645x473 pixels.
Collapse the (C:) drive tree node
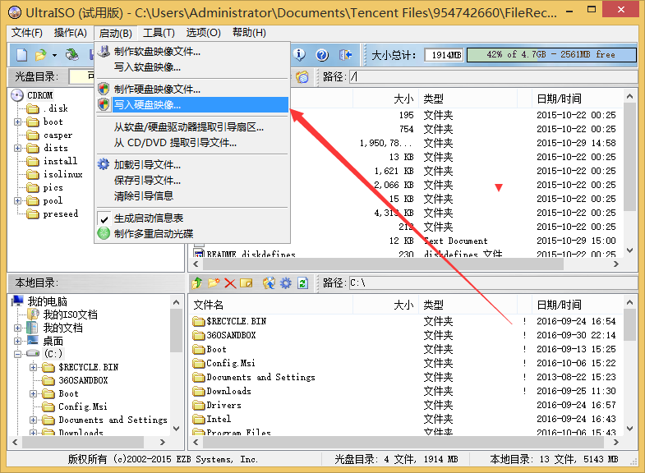click(x=18, y=354)
